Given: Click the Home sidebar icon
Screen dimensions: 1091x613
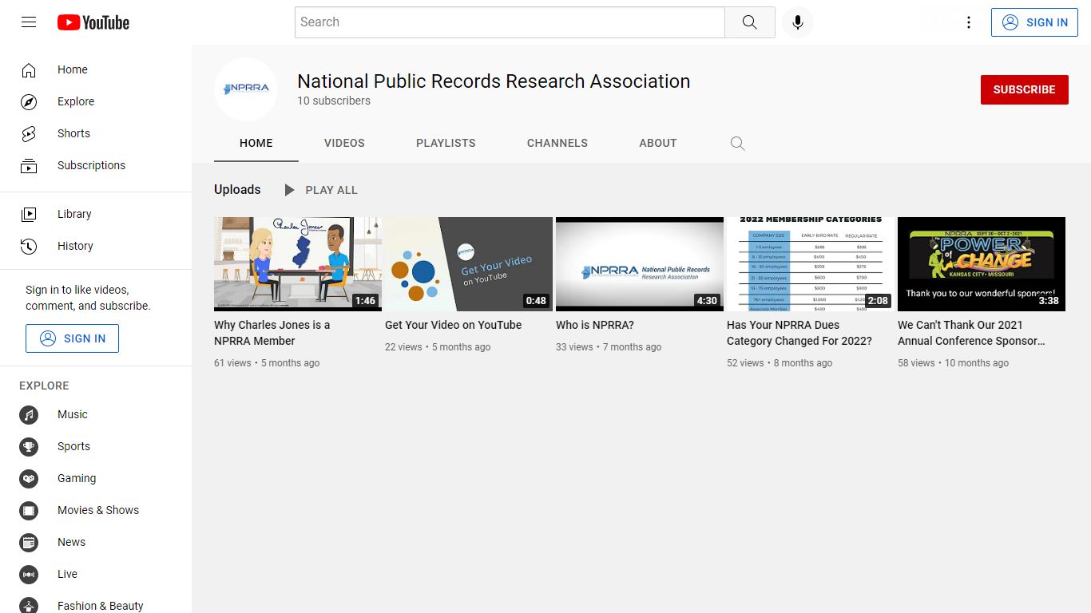Looking at the screenshot, I should click(29, 69).
